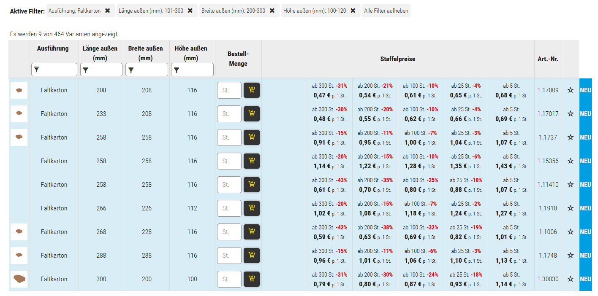Open the Ausführung column filter dropdown
Screen dimensions: 598x296
54,70
